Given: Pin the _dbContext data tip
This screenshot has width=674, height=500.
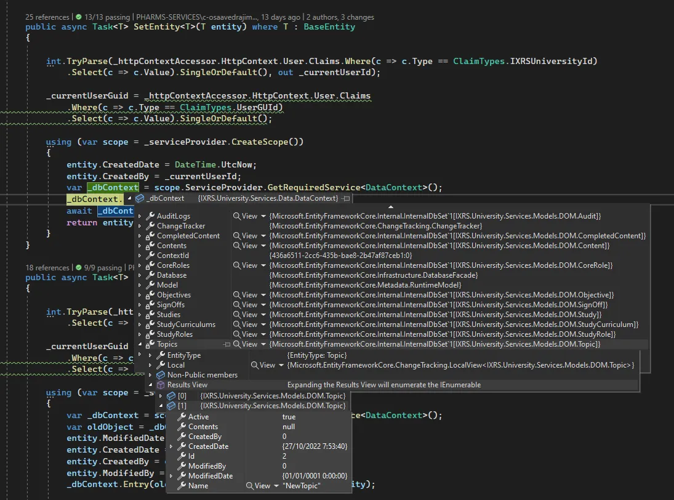Looking at the screenshot, I should click(347, 198).
